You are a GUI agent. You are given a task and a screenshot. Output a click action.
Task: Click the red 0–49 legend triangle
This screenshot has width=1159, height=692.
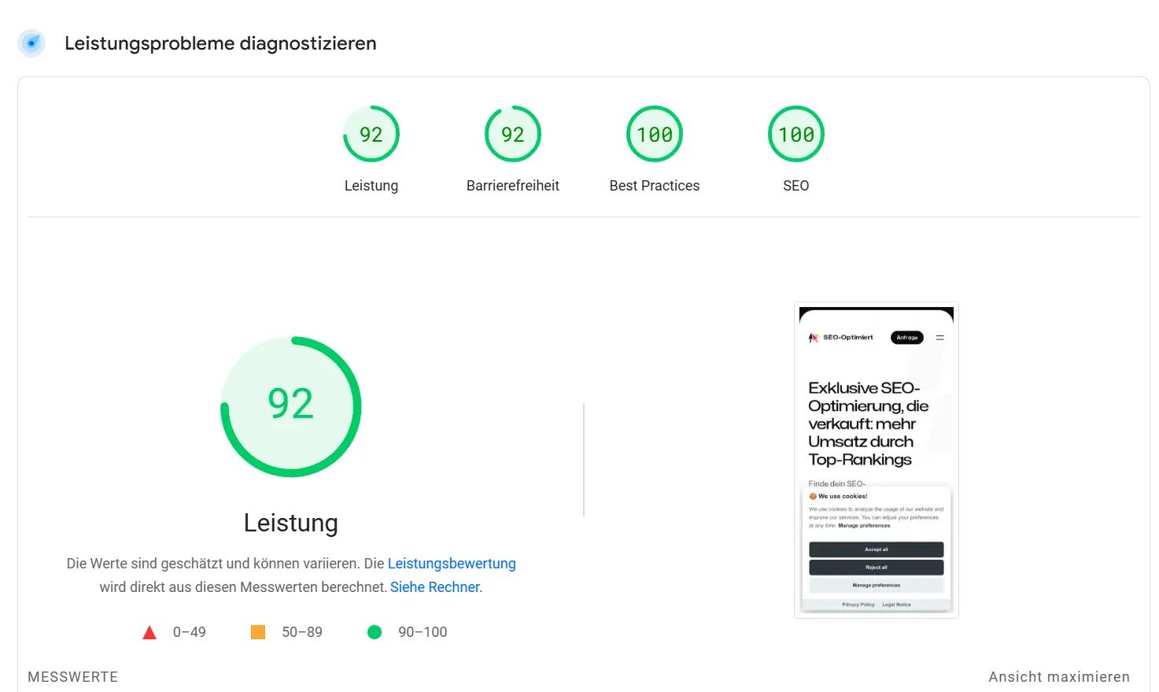point(149,631)
